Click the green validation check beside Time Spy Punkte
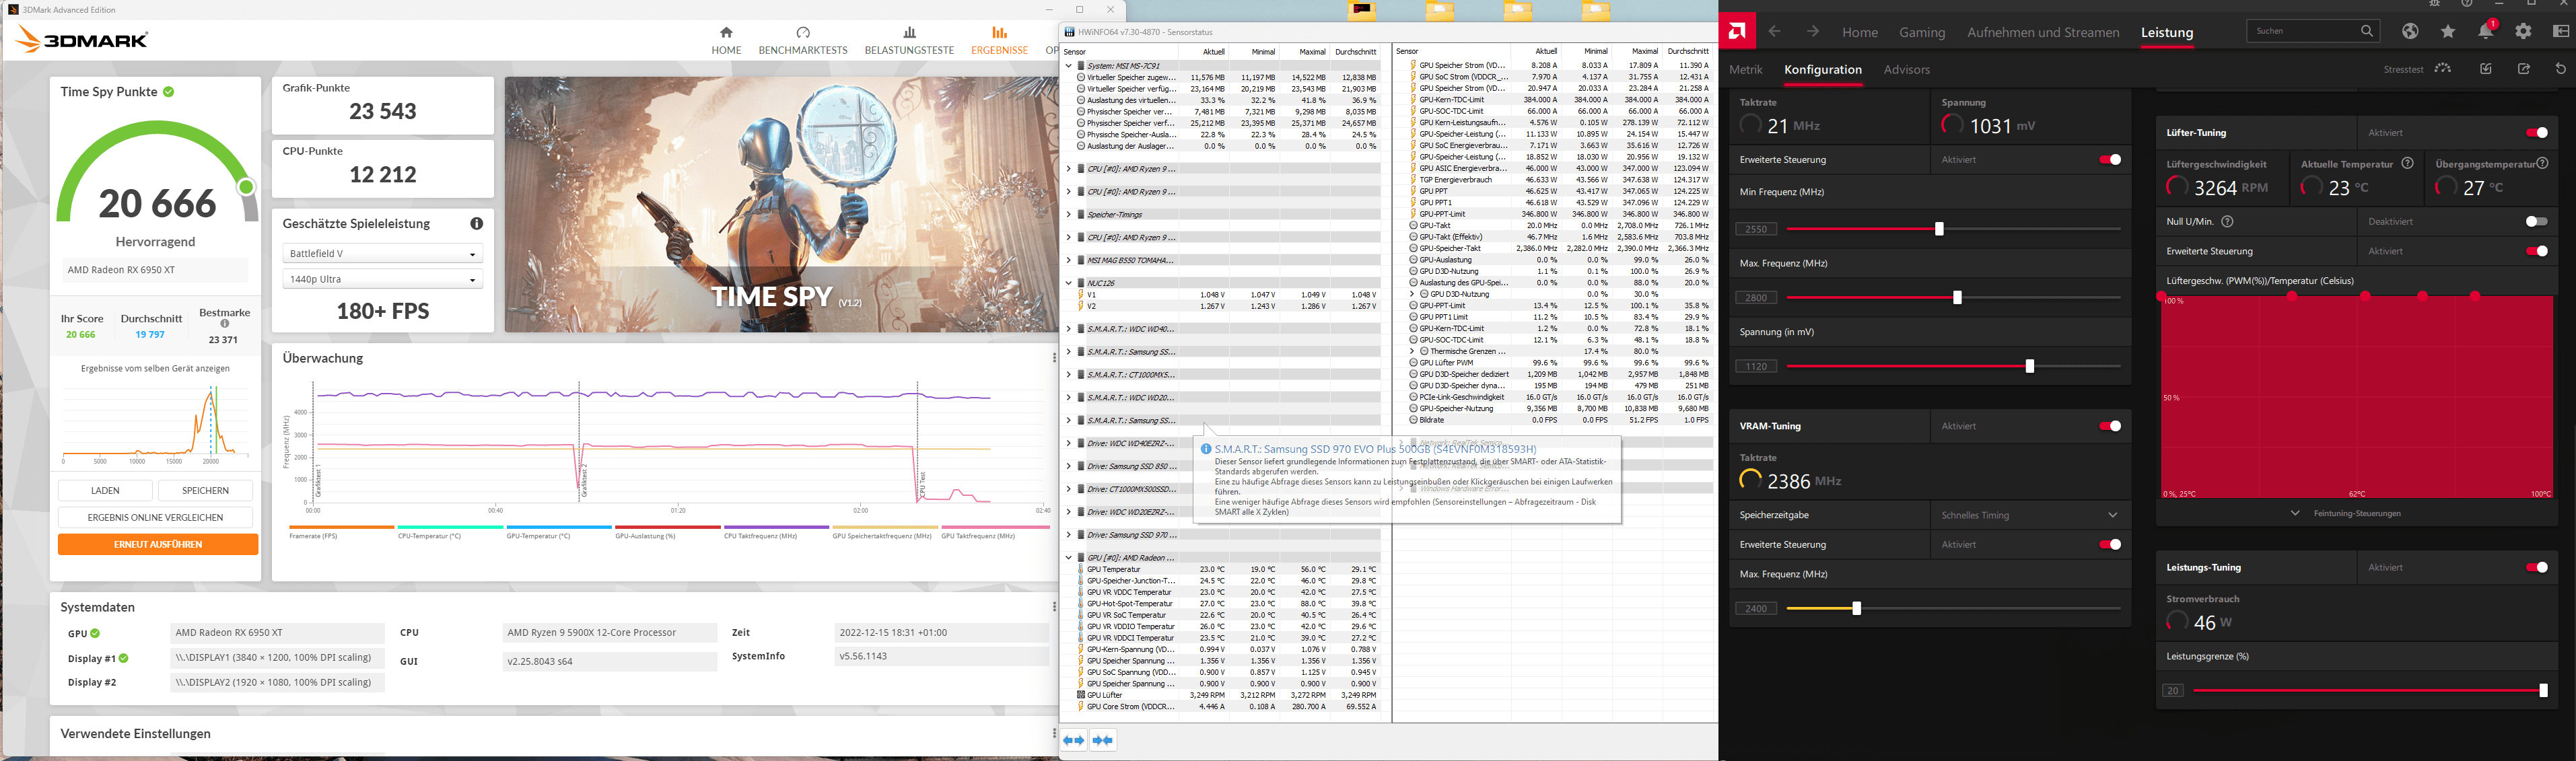 pos(169,92)
